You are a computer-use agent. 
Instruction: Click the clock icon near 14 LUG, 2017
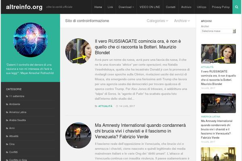click(117, 106)
